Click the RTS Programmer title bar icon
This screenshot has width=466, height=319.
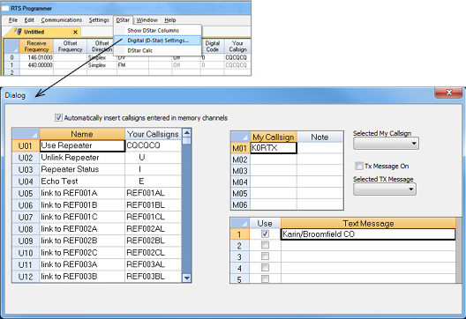[x=5, y=8]
